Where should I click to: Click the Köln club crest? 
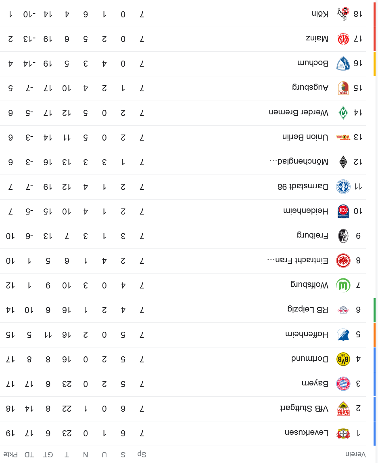[x=343, y=15]
